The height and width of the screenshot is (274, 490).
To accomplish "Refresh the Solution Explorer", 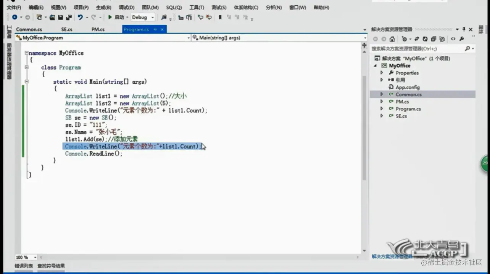I will 425,39.
